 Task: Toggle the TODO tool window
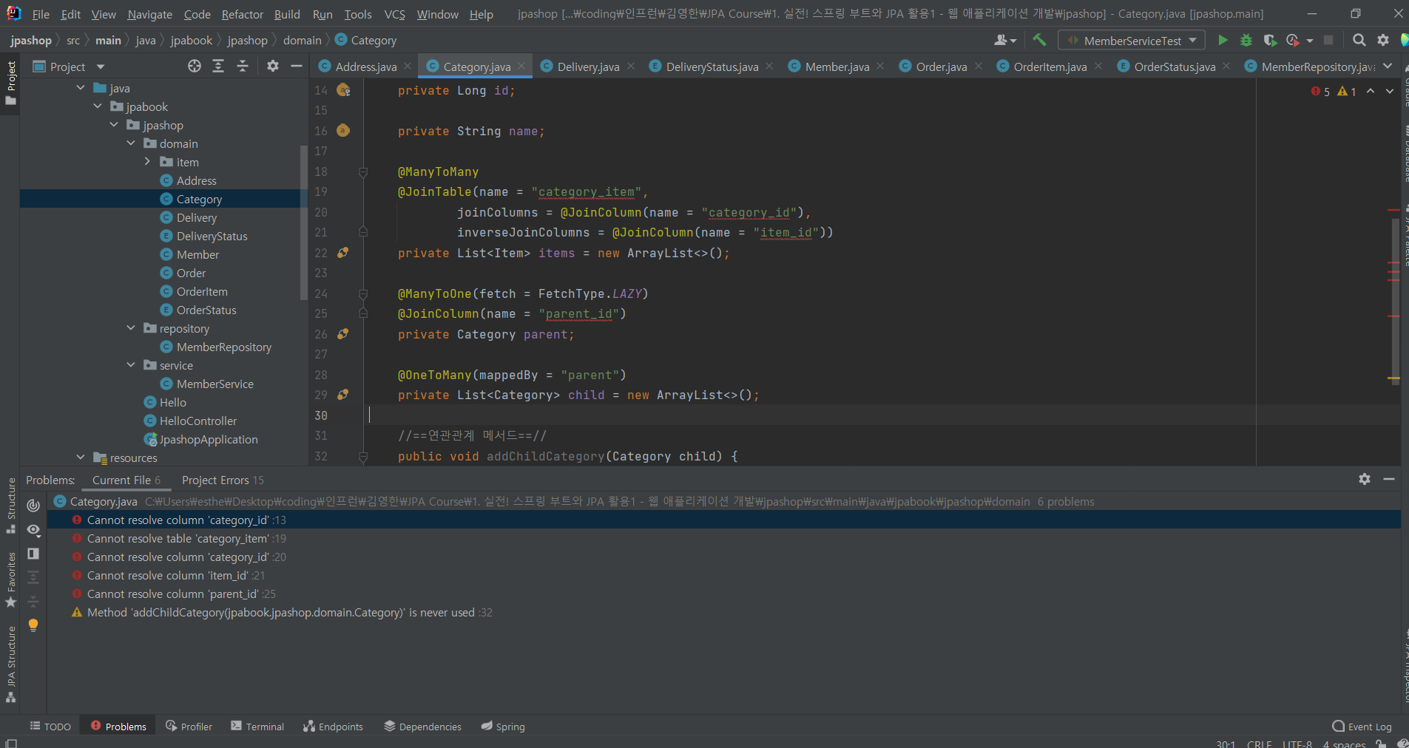[x=50, y=727]
